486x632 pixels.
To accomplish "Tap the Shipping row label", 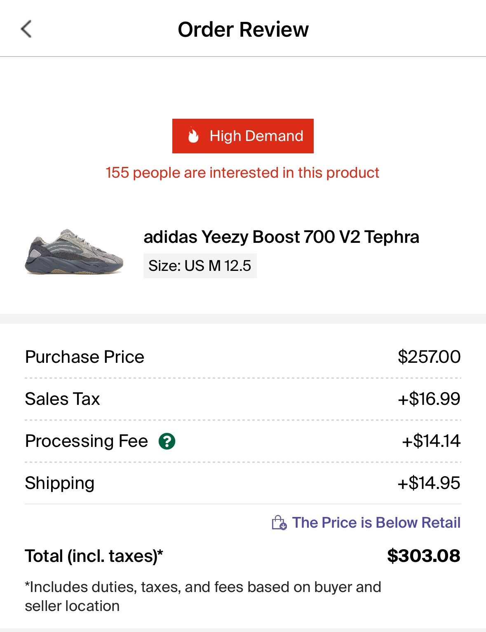I will pyautogui.click(x=60, y=483).
